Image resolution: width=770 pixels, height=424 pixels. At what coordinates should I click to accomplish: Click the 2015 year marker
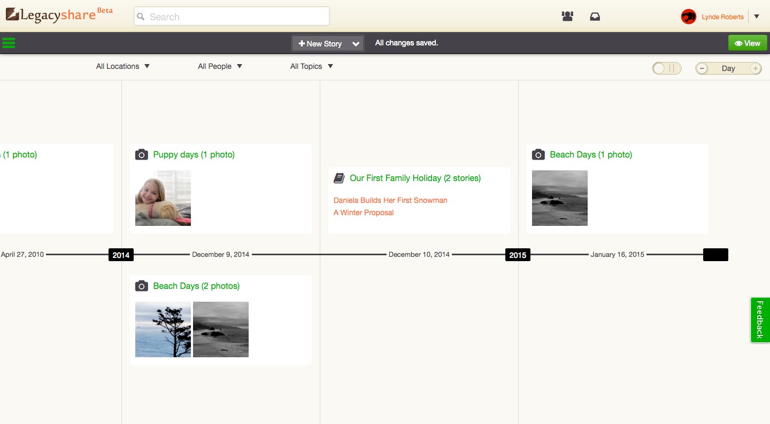pyautogui.click(x=518, y=255)
